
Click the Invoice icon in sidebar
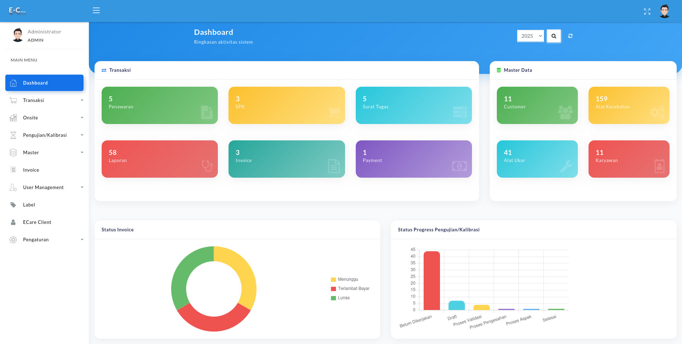[x=13, y=170]
